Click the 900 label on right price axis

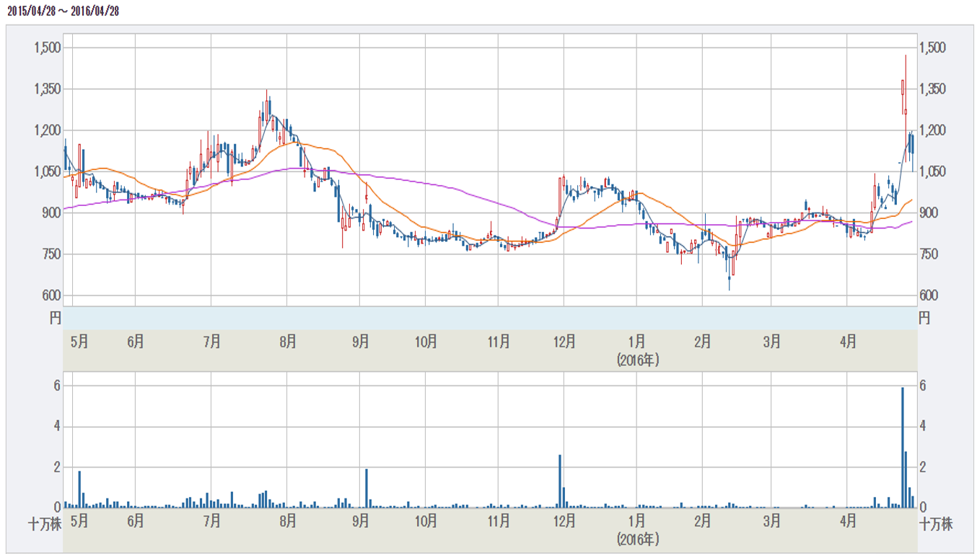tap(929, 213)
